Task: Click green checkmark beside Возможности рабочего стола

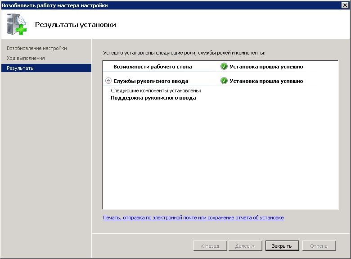Action: pyautogui.click(x=224, y=66)
